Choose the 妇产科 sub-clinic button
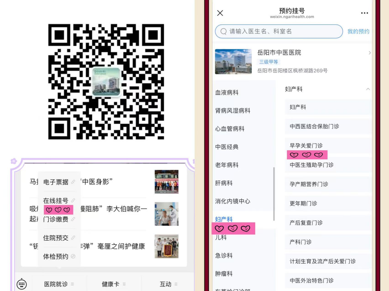 click(328, 107)
